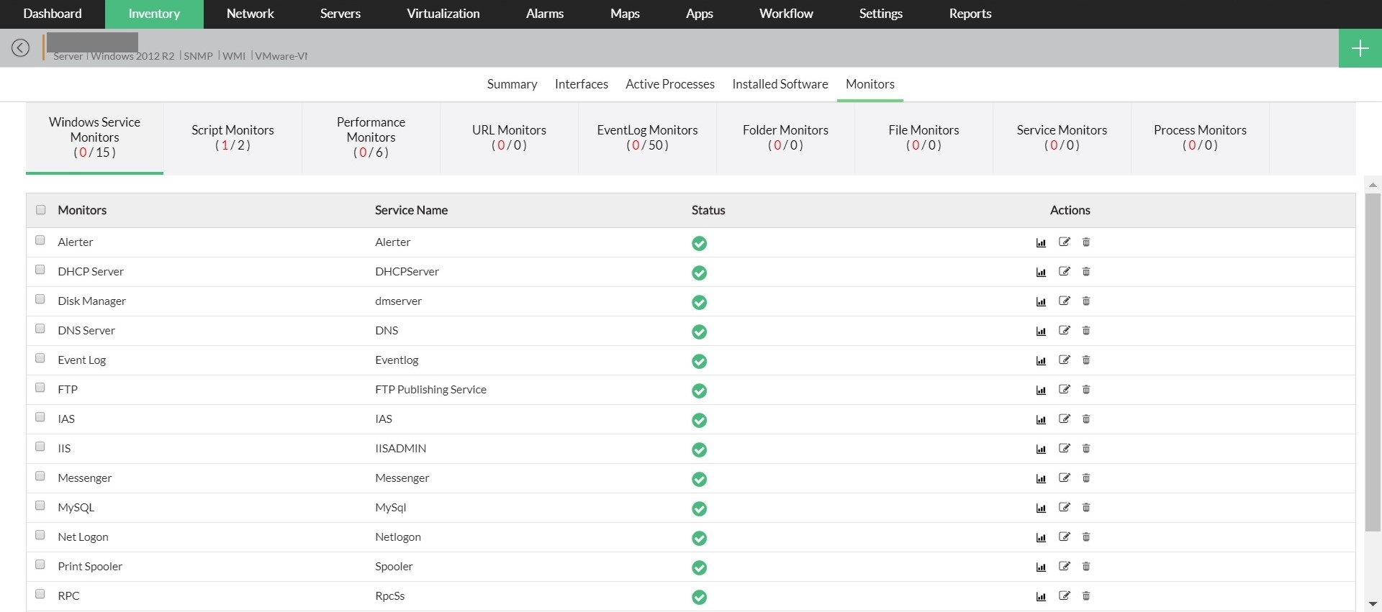This screenshot has height=612, width=1382.
Task: Edit the DHCP Server monitor
Action: (1064, 272)
